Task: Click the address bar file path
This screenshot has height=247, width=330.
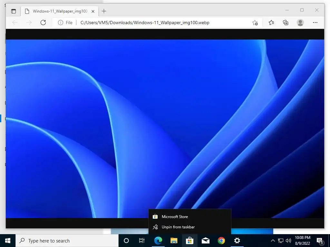Action: click(x=145, y=23)
